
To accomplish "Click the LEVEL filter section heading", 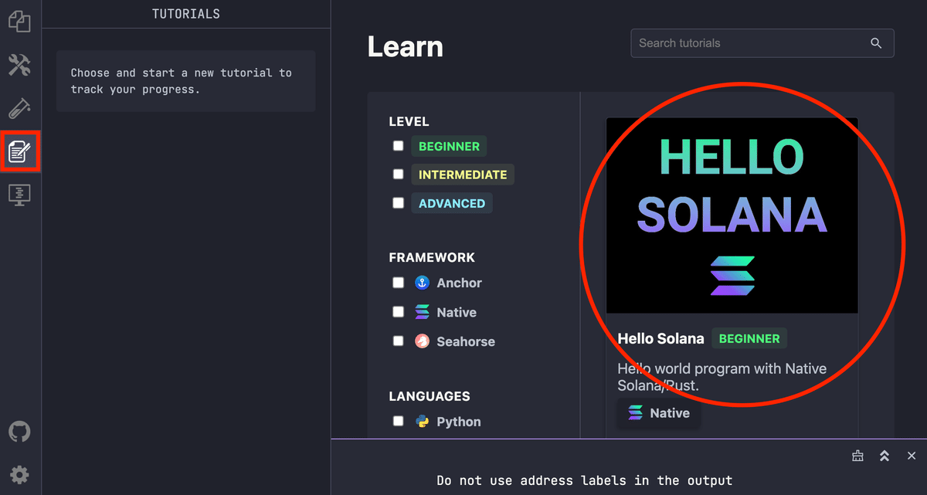I will (x=409, y=121).
